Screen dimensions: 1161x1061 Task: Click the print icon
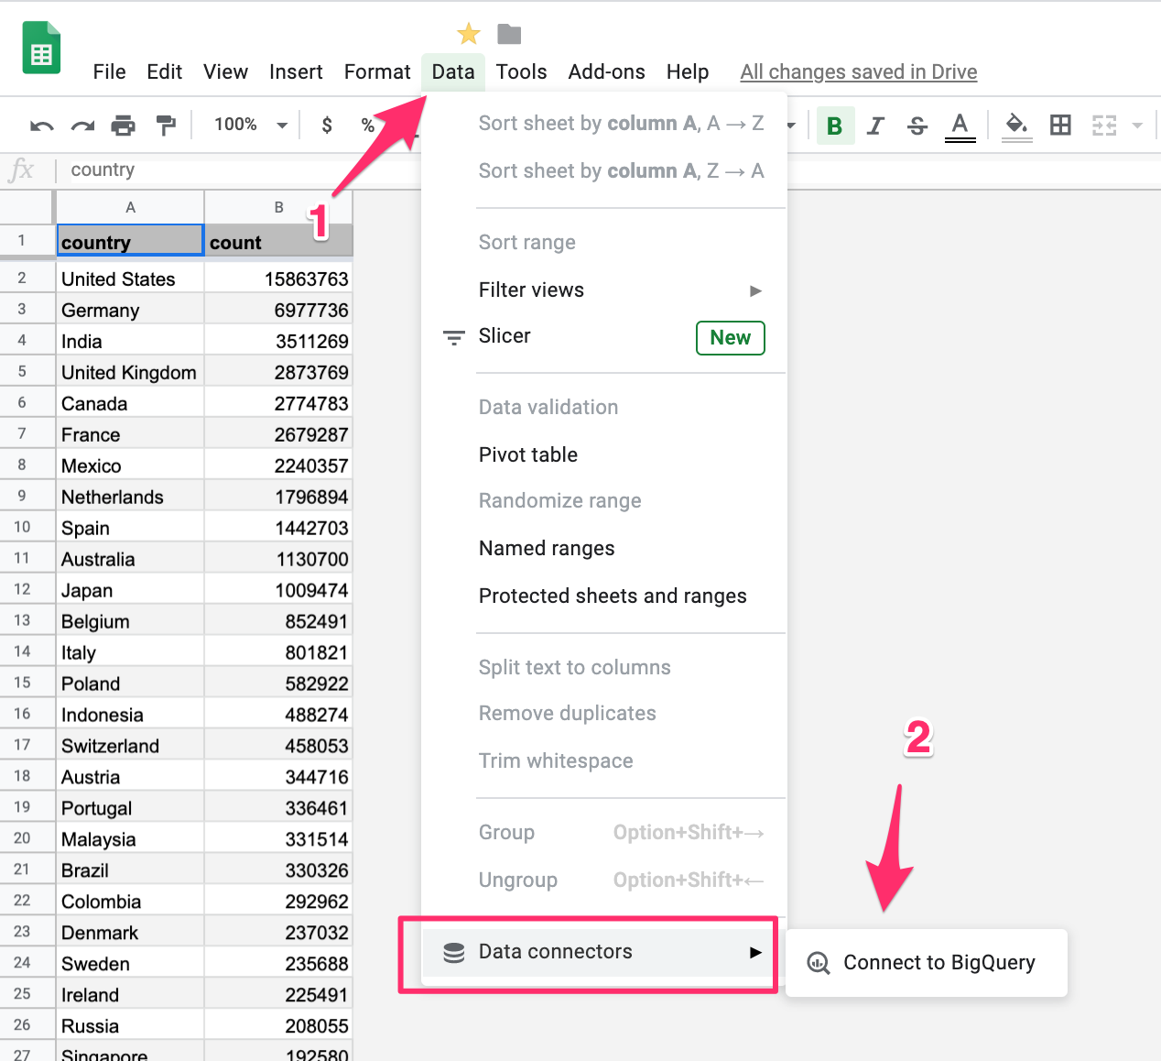pos(124,126)
